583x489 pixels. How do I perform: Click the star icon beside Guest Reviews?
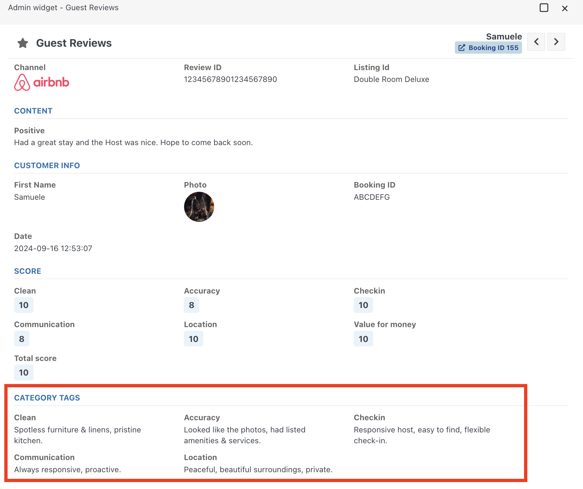(x=23, y=43)
